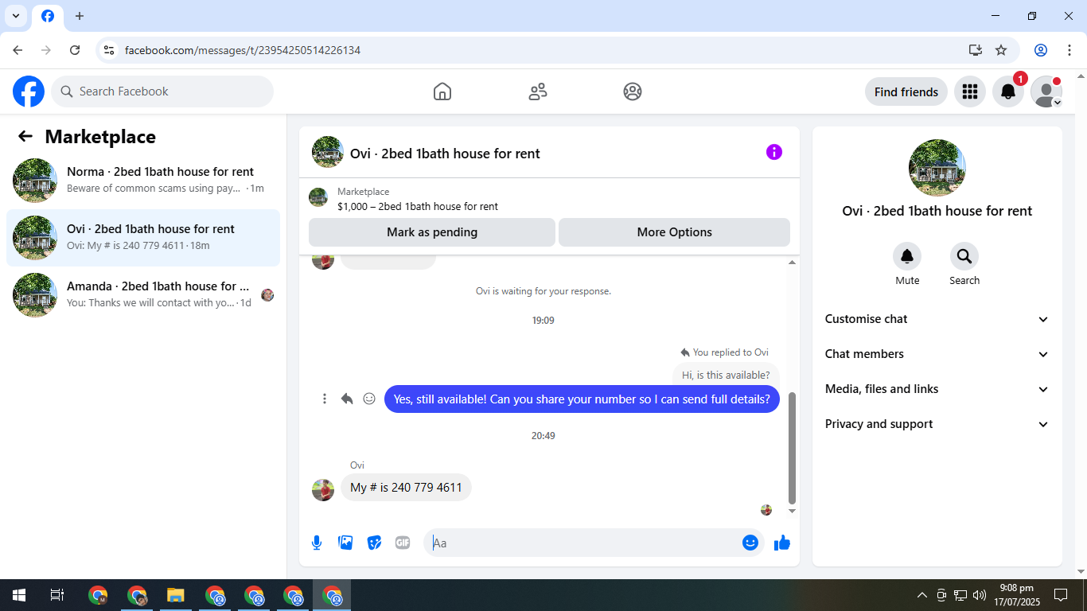Click the browser back arrow
Screen dimensions: 1087x611
tap(18, 50)
